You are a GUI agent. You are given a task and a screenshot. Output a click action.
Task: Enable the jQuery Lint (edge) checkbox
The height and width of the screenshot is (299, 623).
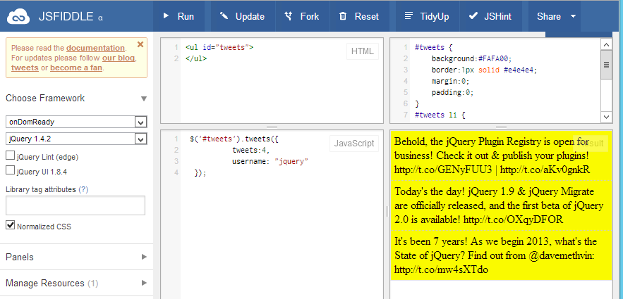click(x=11, y=155)
